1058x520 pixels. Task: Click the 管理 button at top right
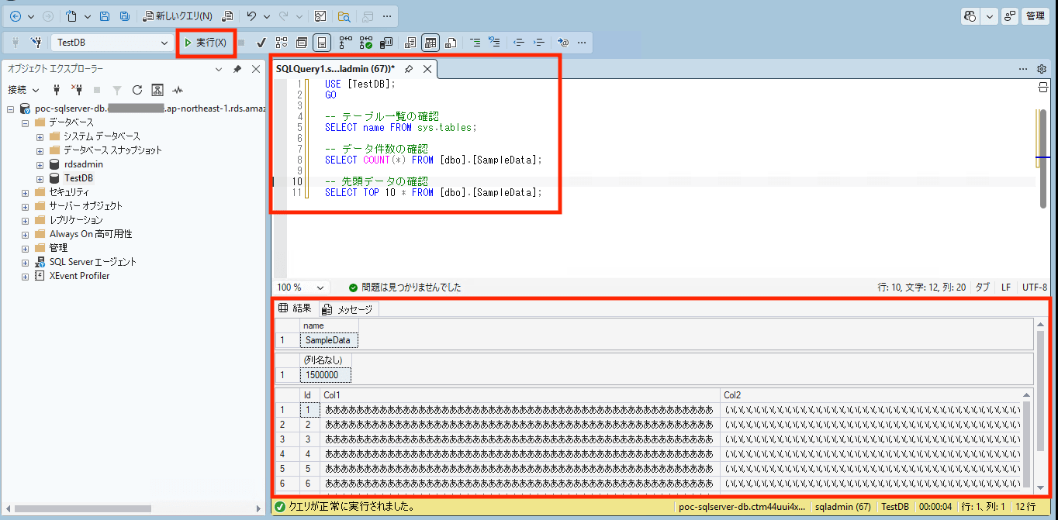(1036, 15)
